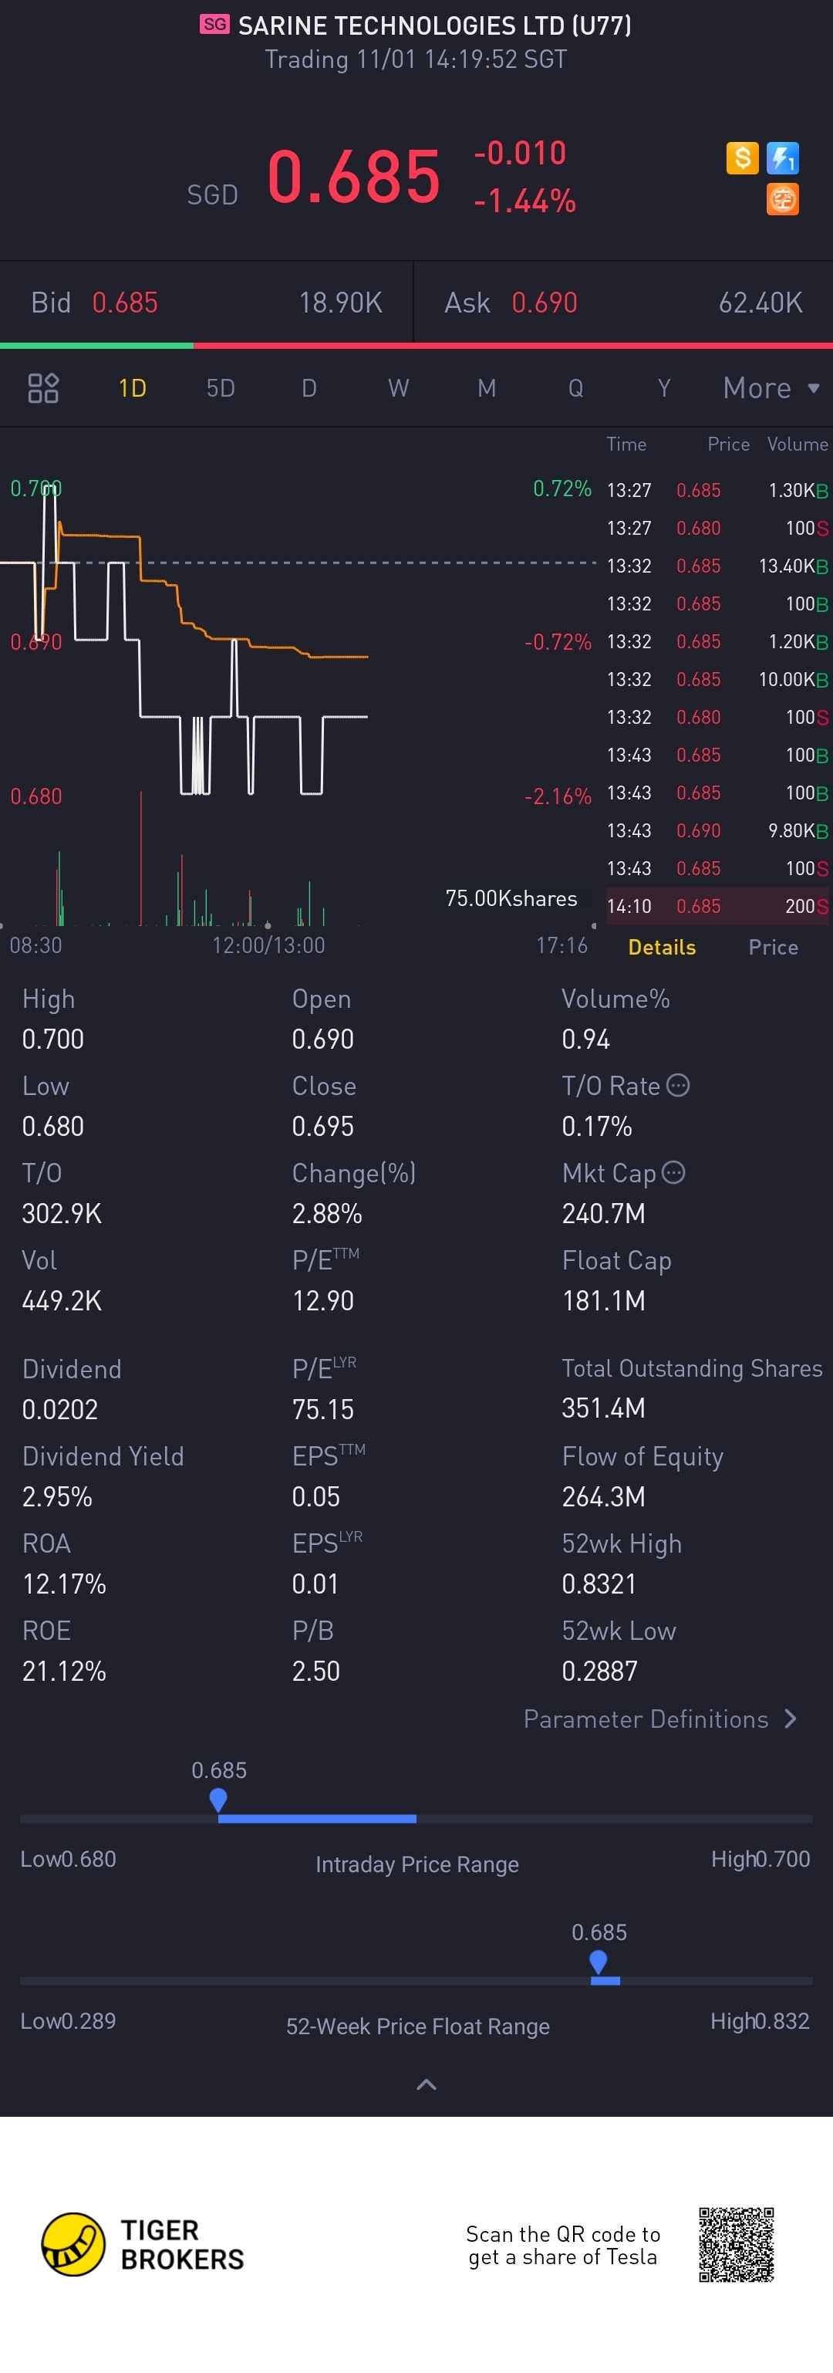
Task: Tap the ROA value 12.17%
Action: (63, 1584)
